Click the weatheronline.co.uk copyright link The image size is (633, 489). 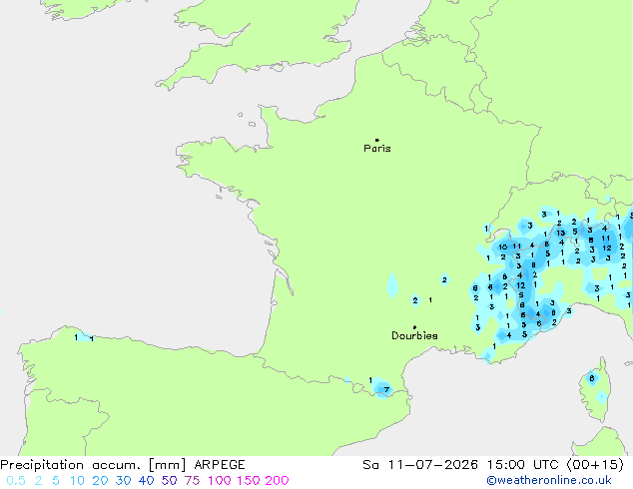[549, 480]
